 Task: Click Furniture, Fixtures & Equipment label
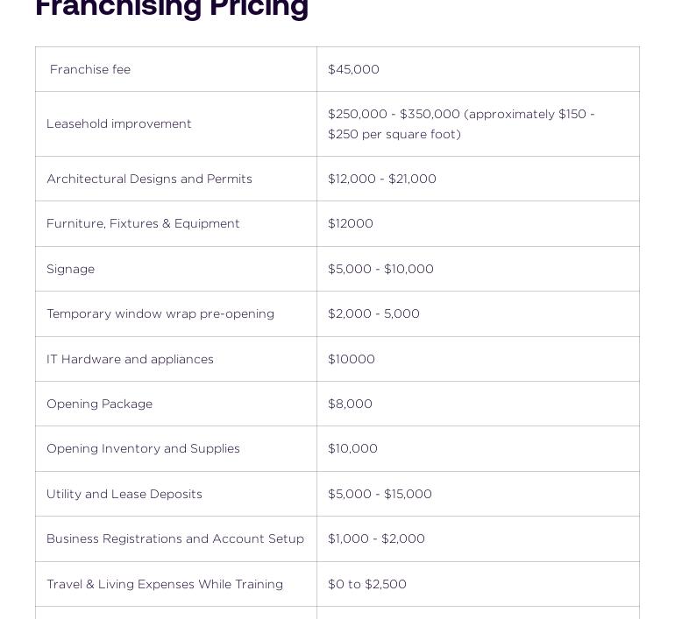(x=143, y=223)
